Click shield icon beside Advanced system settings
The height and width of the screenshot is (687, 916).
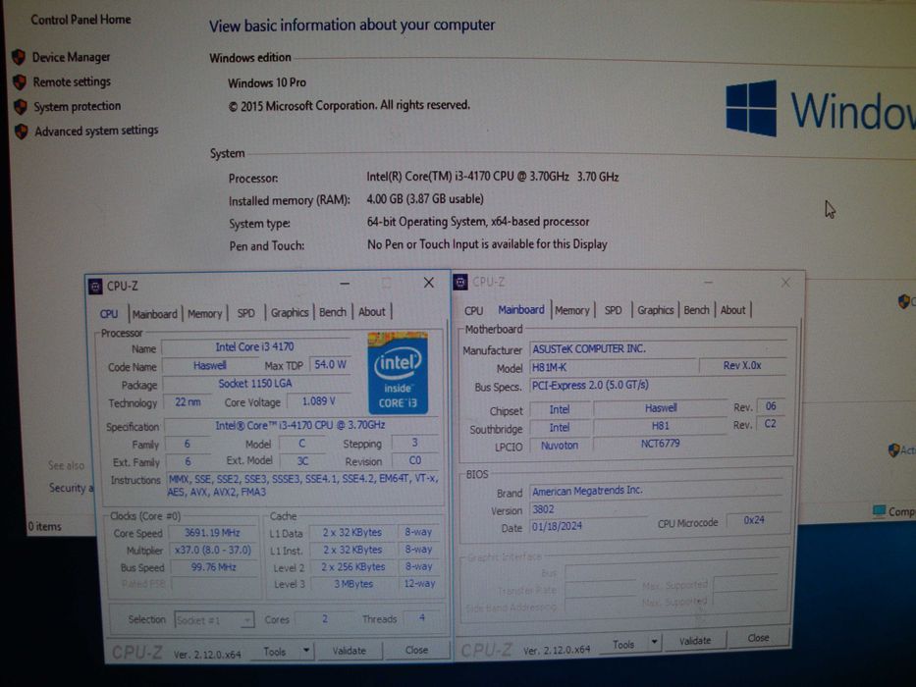21,131
